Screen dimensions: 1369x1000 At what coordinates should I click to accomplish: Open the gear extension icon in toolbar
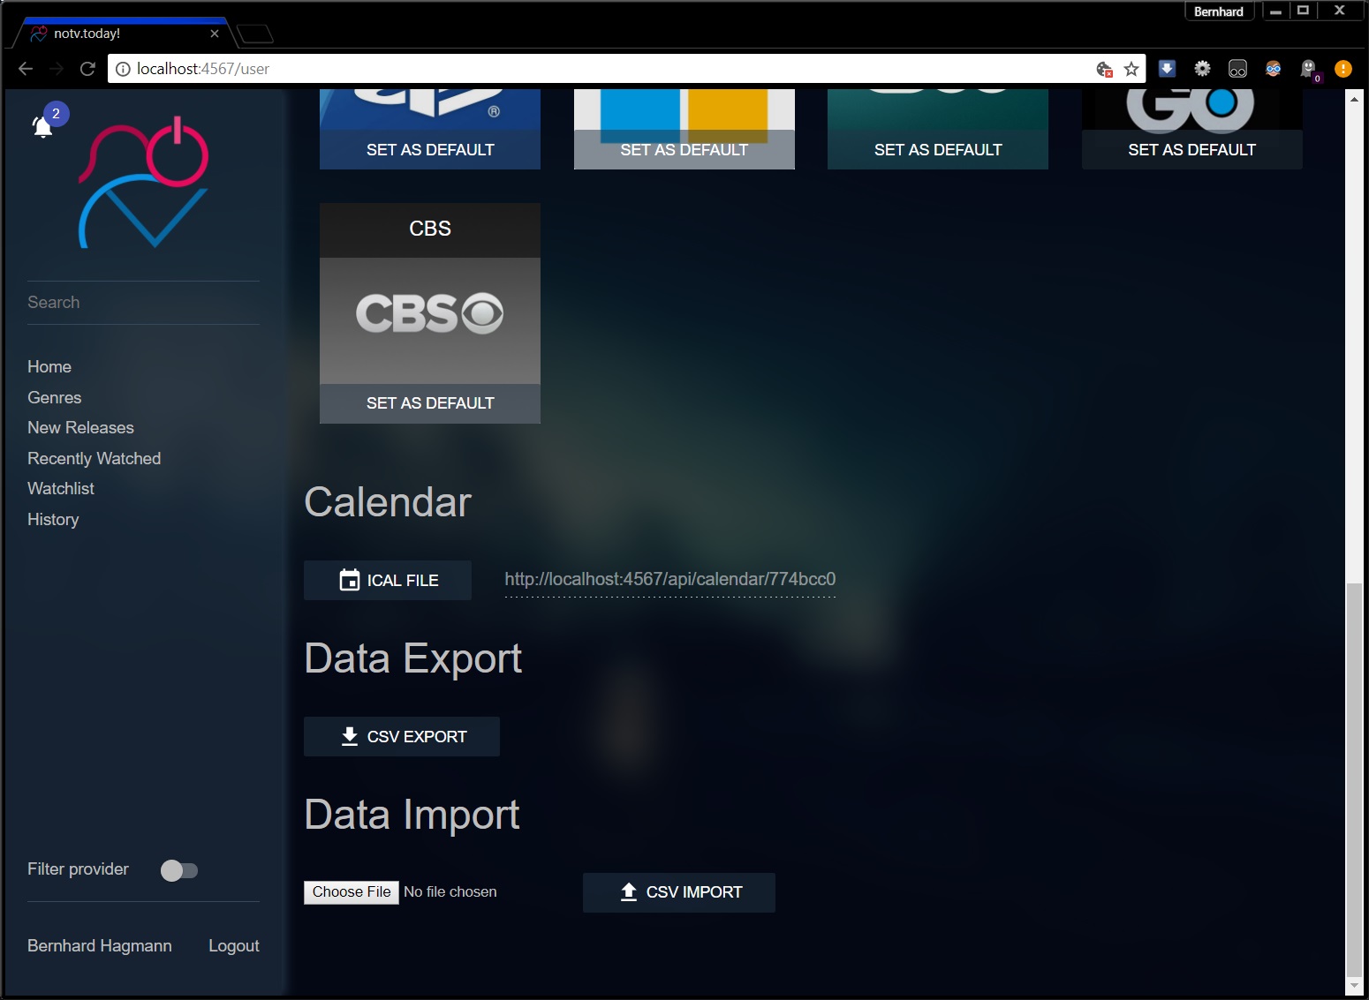coord(1202,69)
